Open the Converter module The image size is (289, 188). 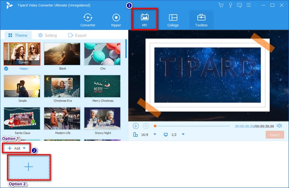tap(88, 20)
